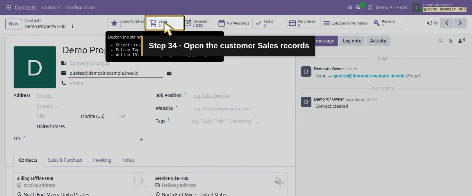The height and width of the screenshot is (196, 472).
Task: Open No Meetings calendar button
Action: [x=234, y=23]
